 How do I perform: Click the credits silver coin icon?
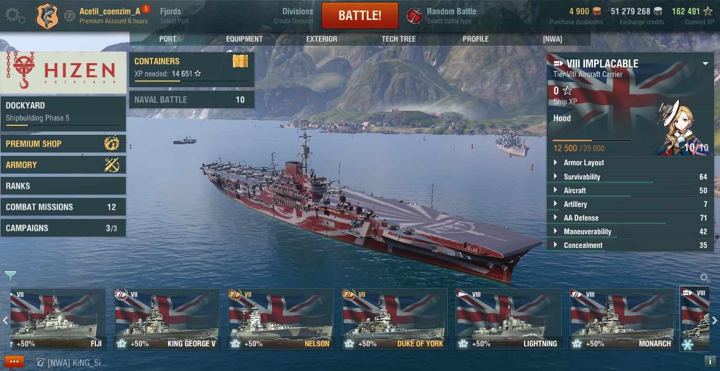point(658,11)
